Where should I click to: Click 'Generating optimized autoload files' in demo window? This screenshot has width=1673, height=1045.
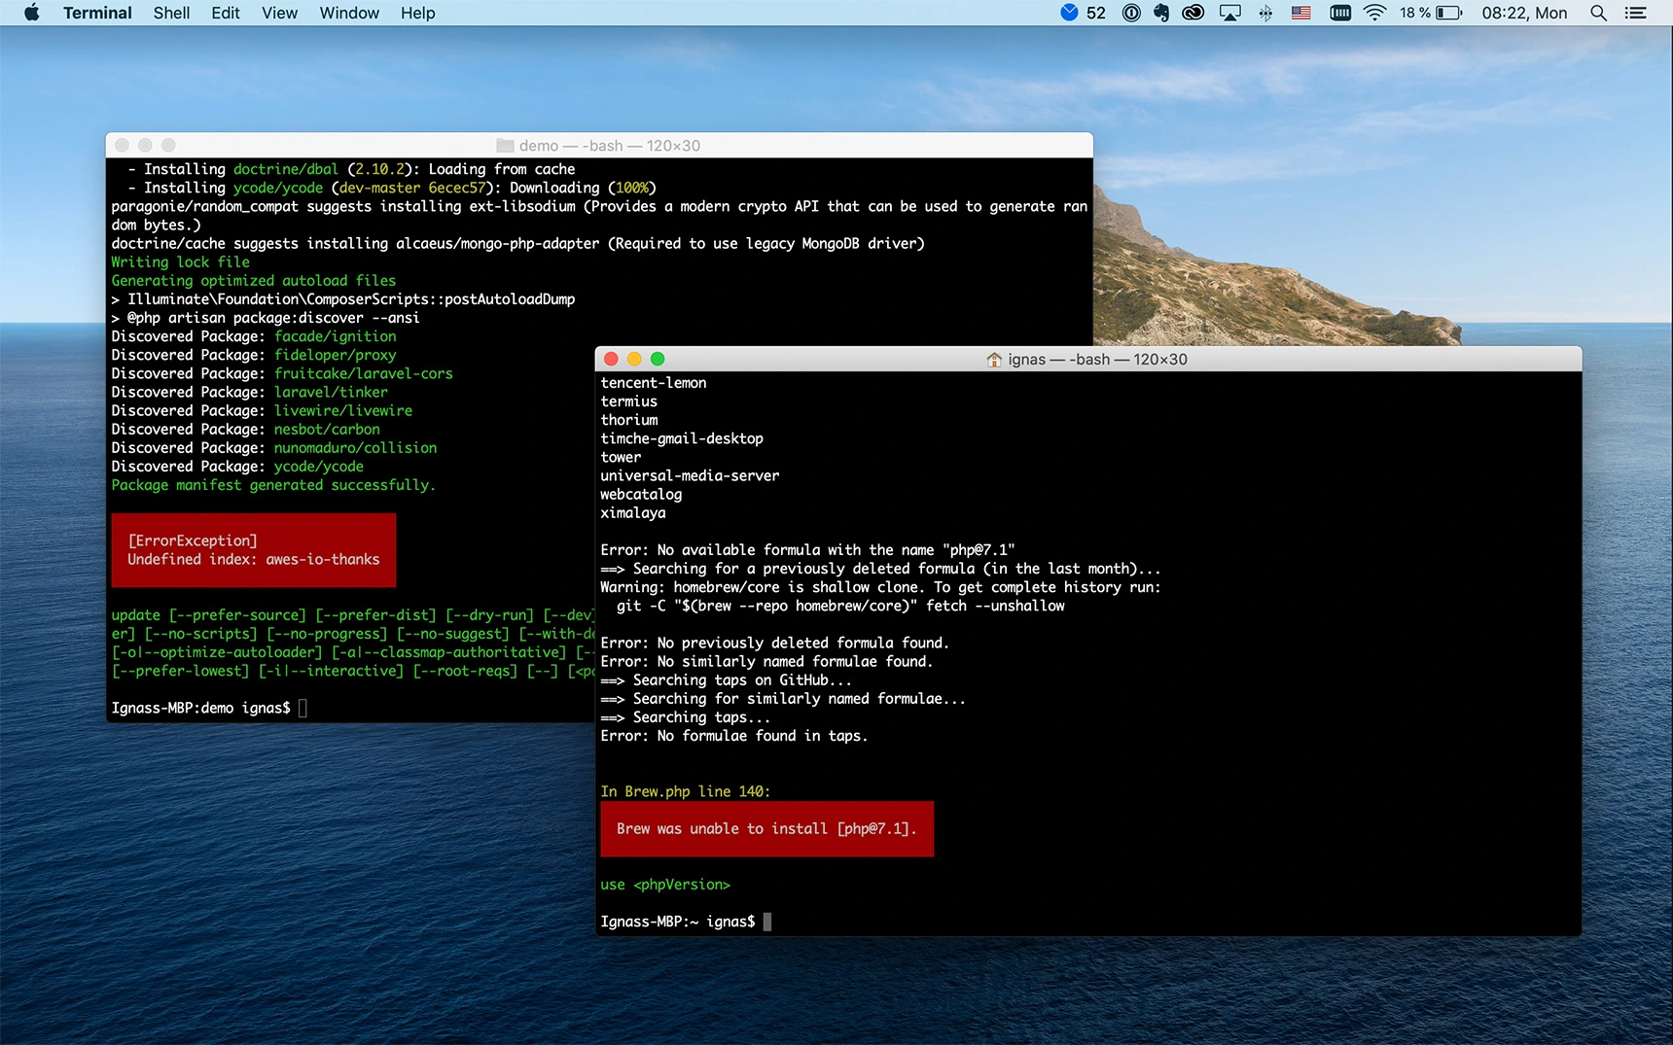[x=254, y=281]
